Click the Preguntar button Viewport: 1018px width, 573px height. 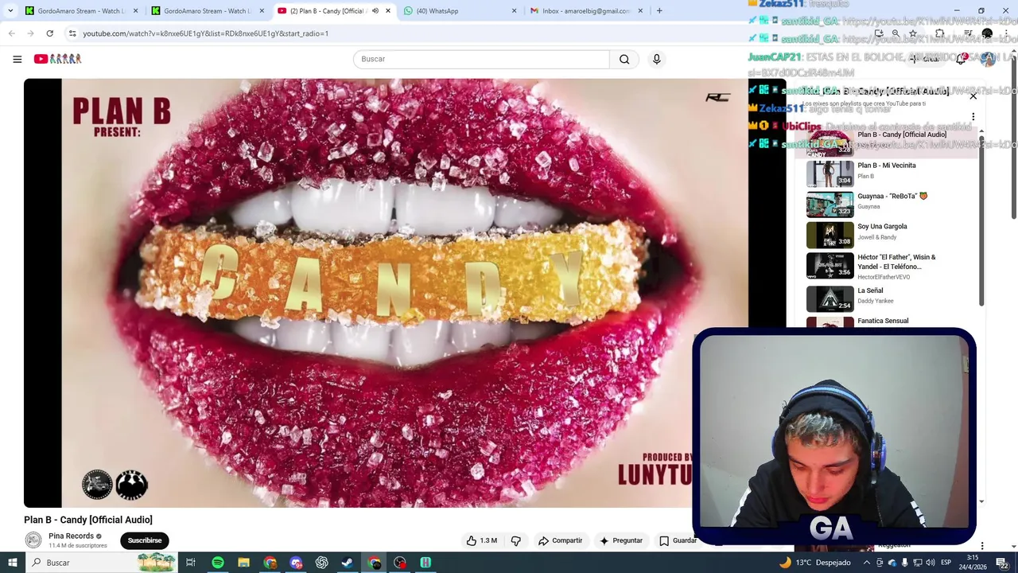[x=621, y=540]
